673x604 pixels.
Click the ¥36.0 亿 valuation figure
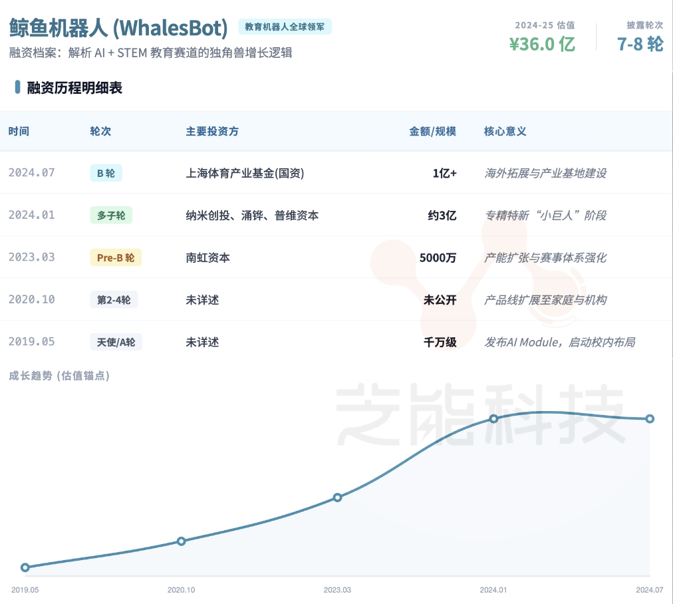click(x=542, y=44)
